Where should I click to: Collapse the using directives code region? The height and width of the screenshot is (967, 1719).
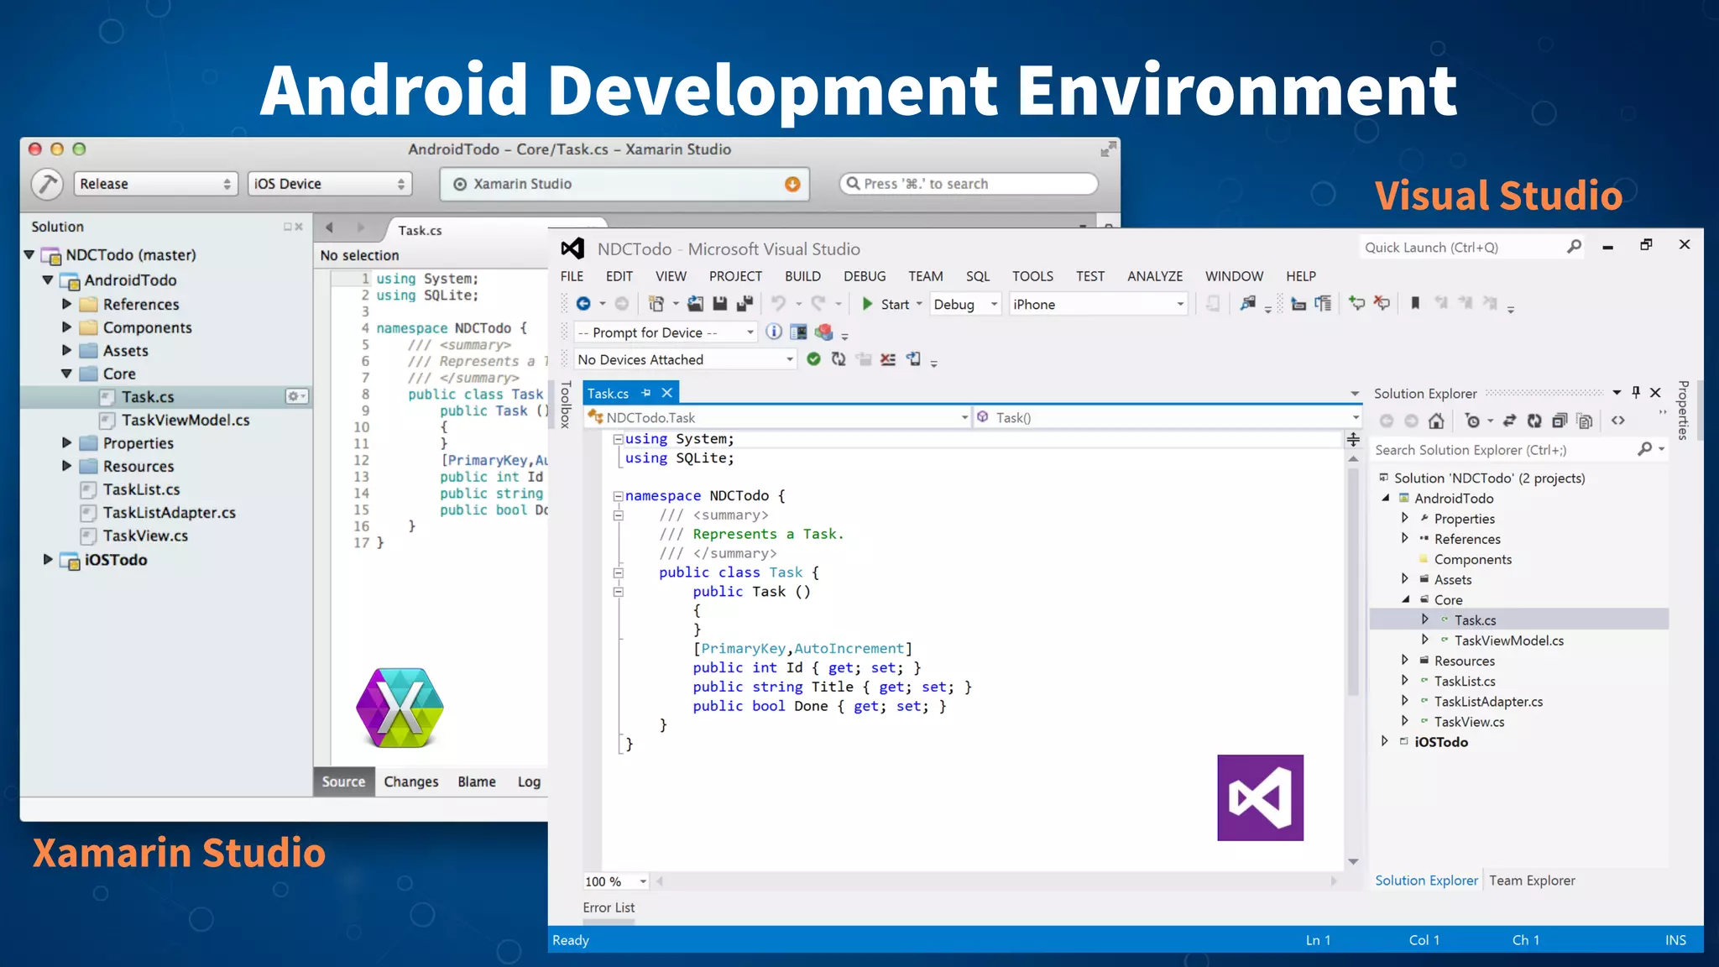pyautogui.click(x=618, y=439)
